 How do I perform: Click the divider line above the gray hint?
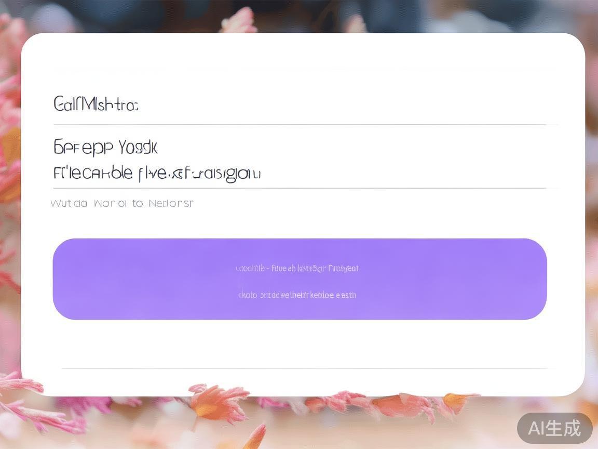300,188
